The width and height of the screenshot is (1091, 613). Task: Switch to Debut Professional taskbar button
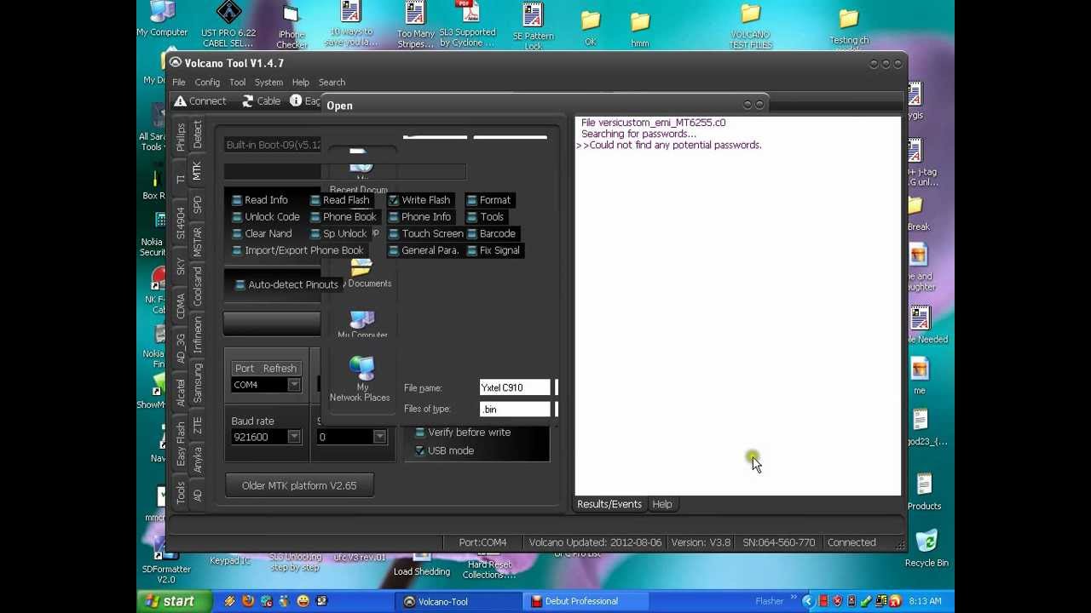pyautogui.click(x=584, y=601)
